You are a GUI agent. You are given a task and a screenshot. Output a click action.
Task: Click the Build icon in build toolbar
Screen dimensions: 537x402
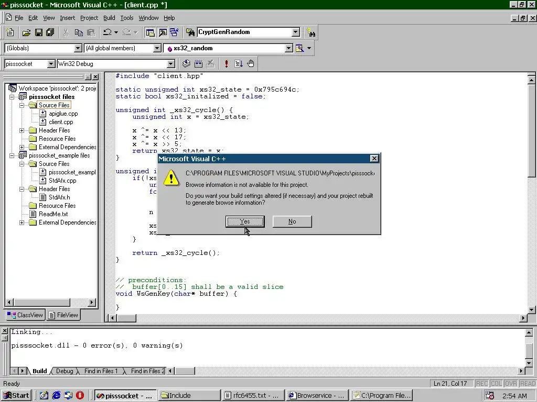pos(198,63)
